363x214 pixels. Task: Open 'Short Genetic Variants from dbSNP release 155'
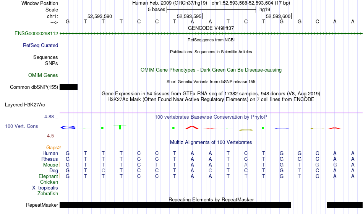click(x=211, y=82)
